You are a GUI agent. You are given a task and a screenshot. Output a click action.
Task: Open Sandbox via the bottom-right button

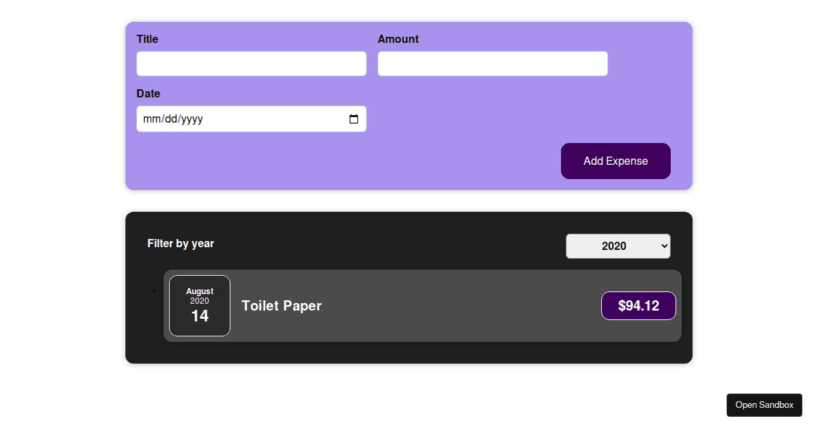pyautogui.click(x=764, y=405)
